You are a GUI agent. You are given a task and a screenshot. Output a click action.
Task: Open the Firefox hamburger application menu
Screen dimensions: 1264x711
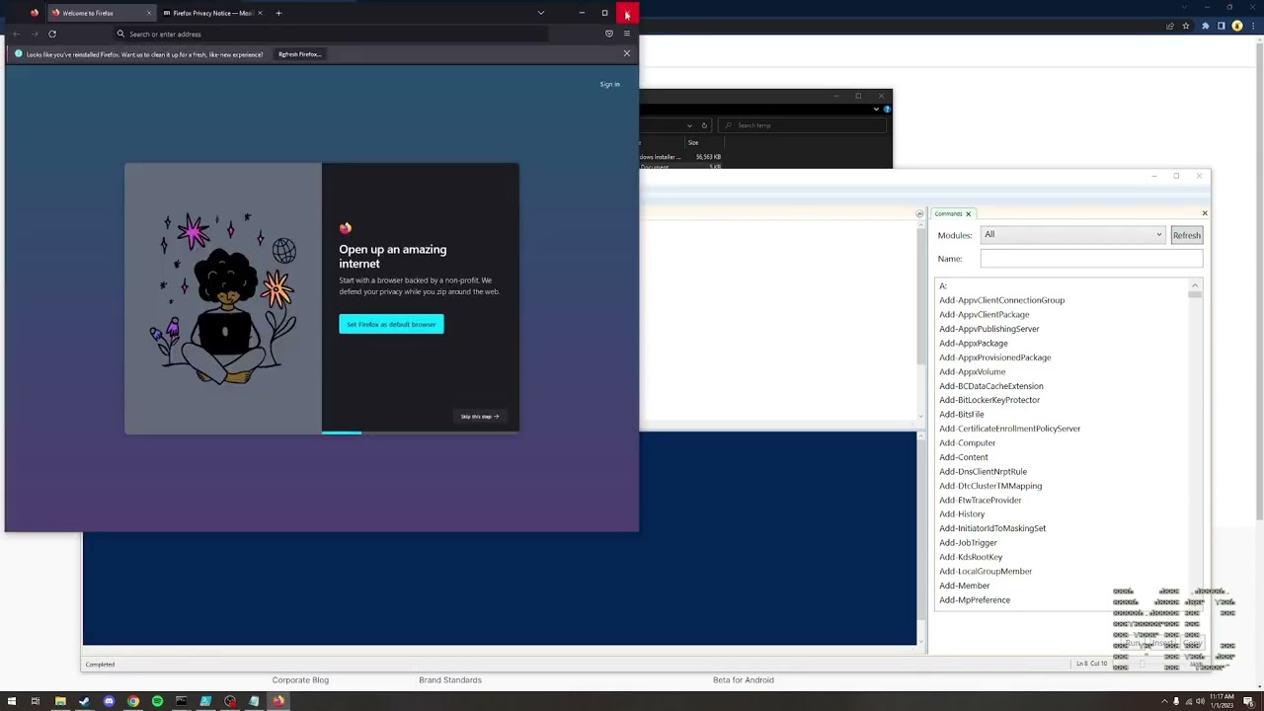pos(626,34)
